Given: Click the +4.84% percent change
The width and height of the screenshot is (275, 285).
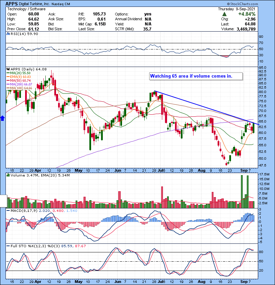Looking at the screenshot, I should pos(246,14).
